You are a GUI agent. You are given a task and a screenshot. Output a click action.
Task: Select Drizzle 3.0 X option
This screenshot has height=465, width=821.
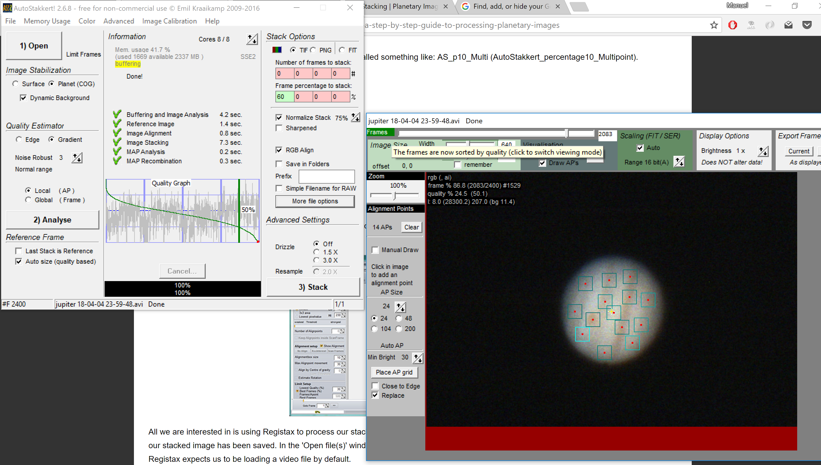click(316, 260)
